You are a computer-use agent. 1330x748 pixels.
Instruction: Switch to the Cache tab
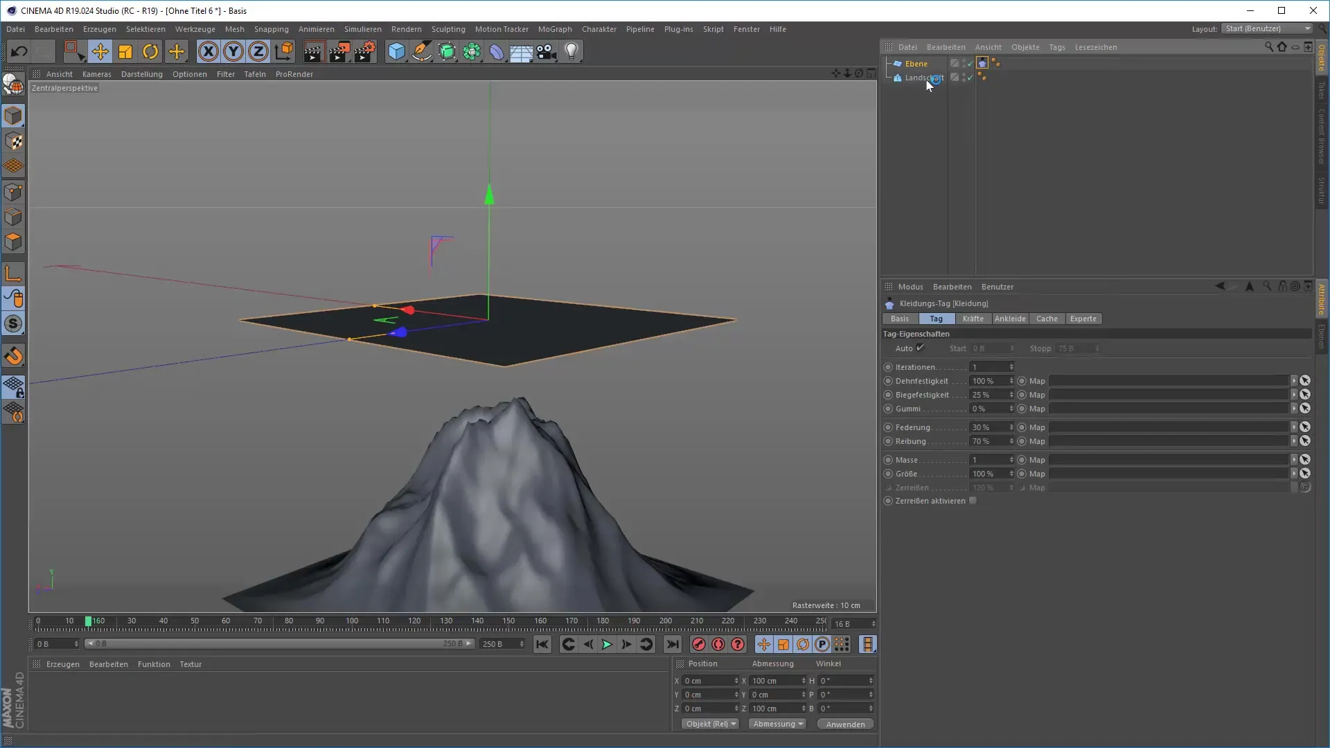pyautogui.click(x=1047, y=319)
